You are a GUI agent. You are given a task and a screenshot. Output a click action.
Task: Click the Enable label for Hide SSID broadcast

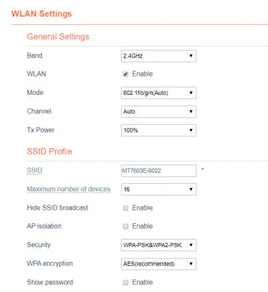click(x=143, y=208)
